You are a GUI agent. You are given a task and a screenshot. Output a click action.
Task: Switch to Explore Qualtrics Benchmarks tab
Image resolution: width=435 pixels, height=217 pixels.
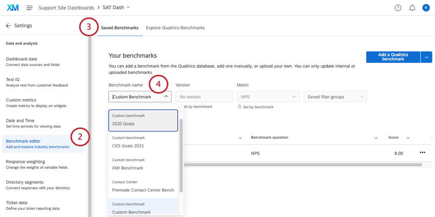click(x=175, y=28)
